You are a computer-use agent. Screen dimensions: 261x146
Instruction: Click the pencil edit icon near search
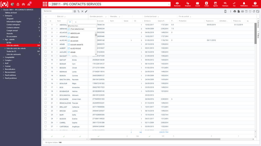tap(86, 11)
